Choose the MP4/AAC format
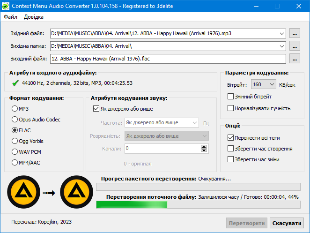The image size is (310, 233). point(26,163)
